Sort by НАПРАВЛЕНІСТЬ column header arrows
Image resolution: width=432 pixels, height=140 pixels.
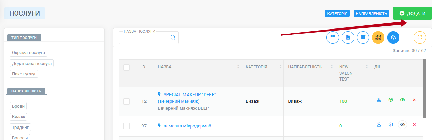pyautogui.click(x=331, y=67)
